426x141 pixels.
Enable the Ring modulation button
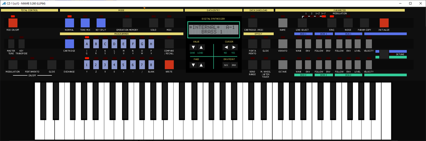tap(332, 23)
